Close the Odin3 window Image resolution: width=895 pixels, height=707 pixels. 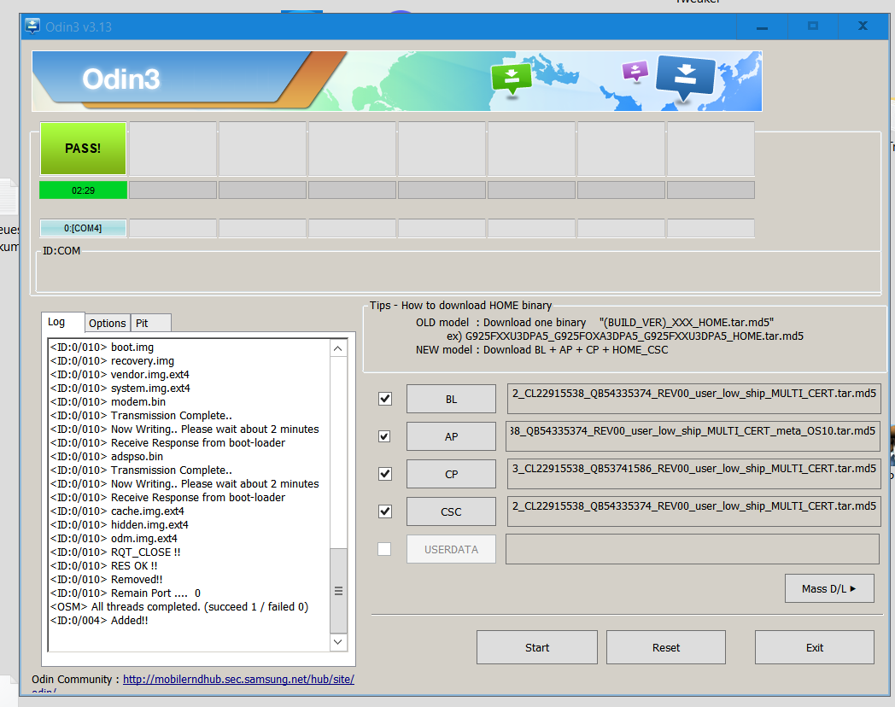coord(863,26)
